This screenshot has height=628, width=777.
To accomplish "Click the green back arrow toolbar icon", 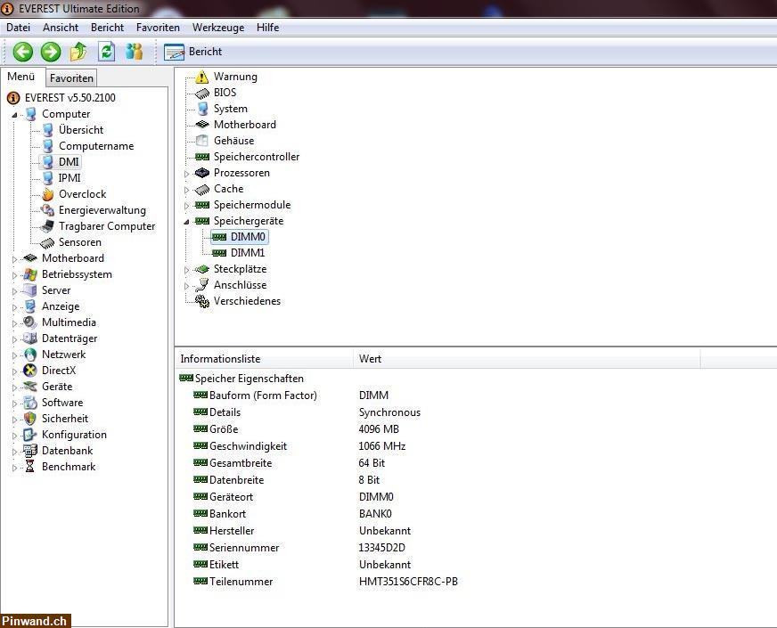I will click(x=22, y=52).
